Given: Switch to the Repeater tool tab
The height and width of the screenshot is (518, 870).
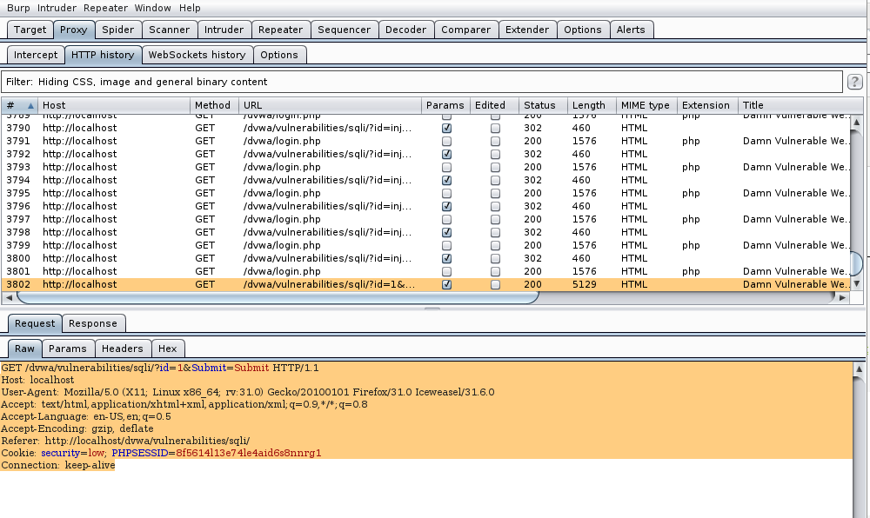Looking at the screenshot, I should pos(280,30).
